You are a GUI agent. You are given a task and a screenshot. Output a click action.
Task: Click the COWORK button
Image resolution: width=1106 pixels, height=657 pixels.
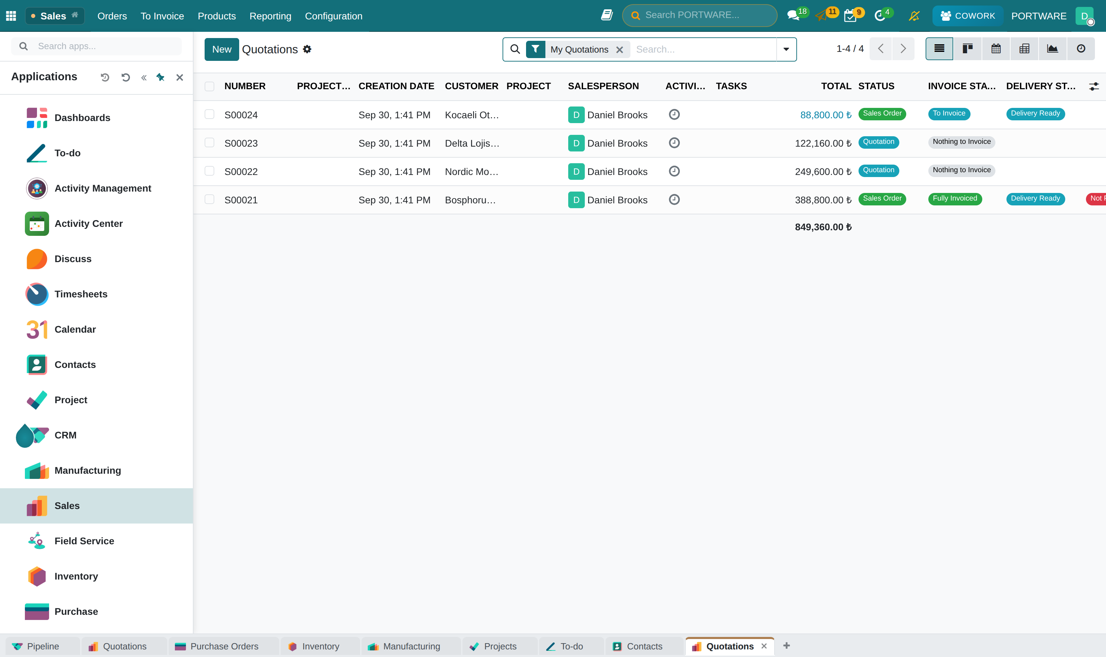pos(967,16)
